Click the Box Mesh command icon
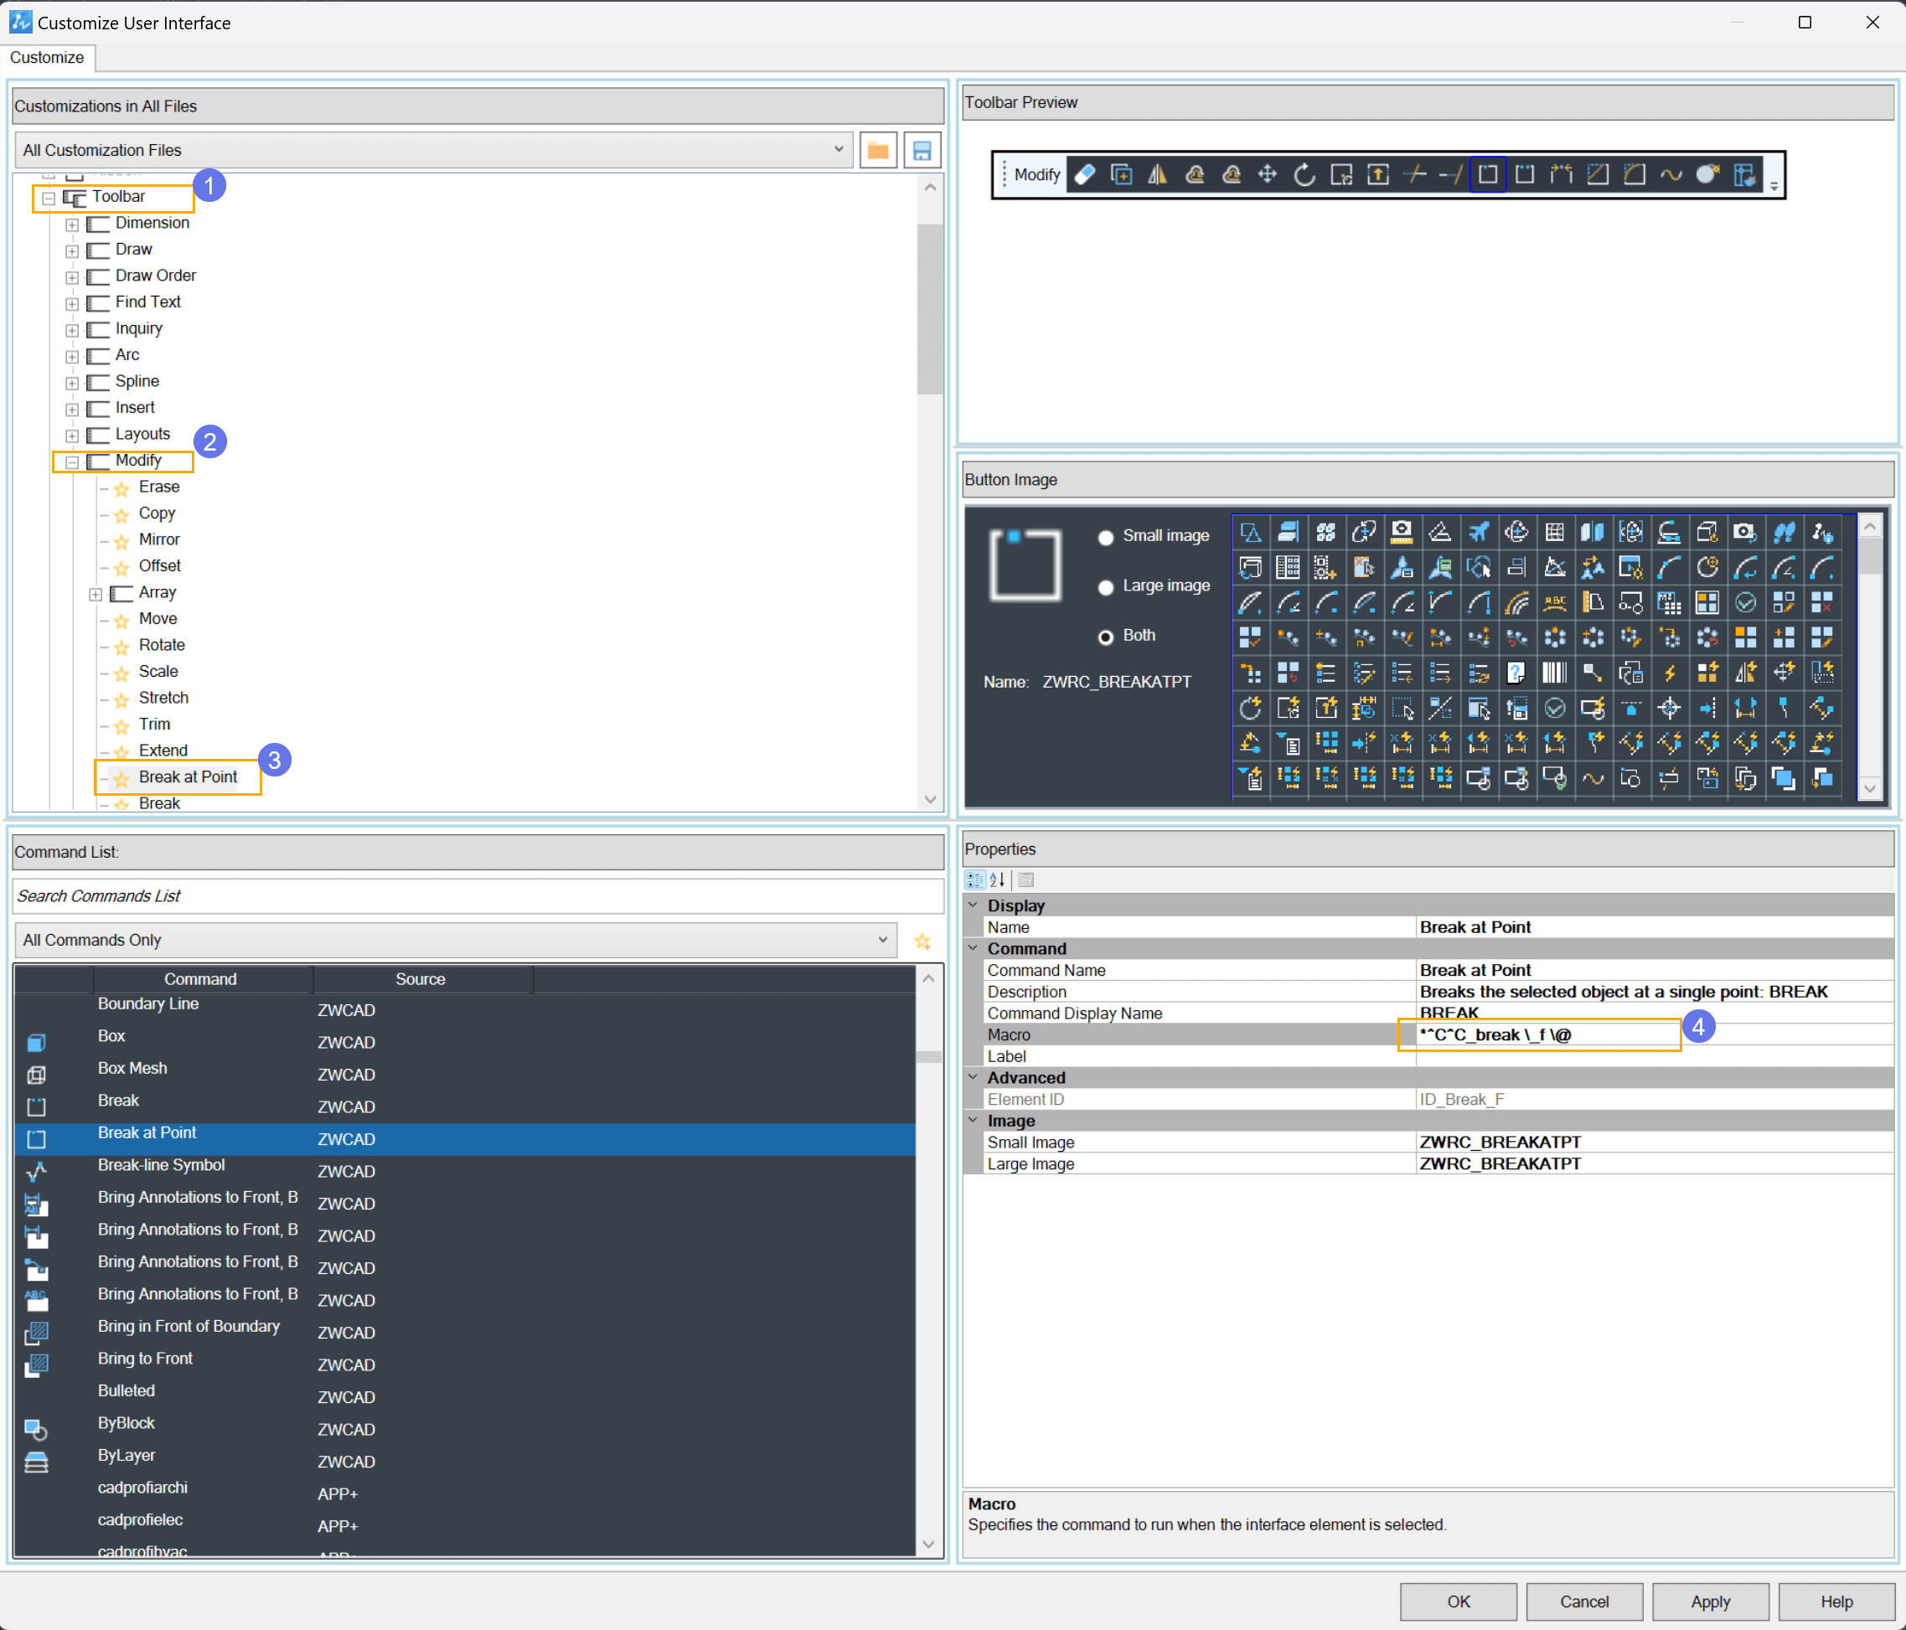This screenshot has width=1906, height=1630. click(x=36, y=1075)
